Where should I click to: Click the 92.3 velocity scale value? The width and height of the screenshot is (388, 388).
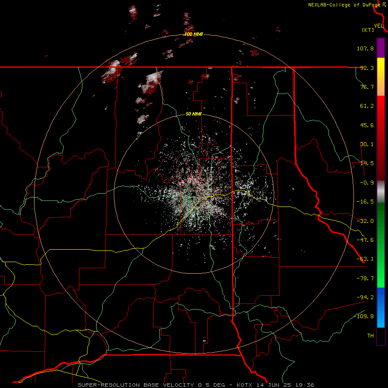click(367, 68)
